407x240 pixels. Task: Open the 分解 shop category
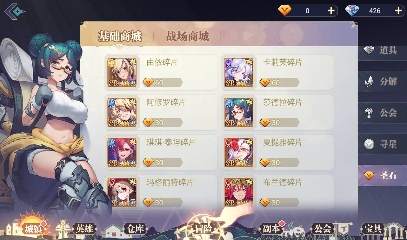tap(382, 81)
